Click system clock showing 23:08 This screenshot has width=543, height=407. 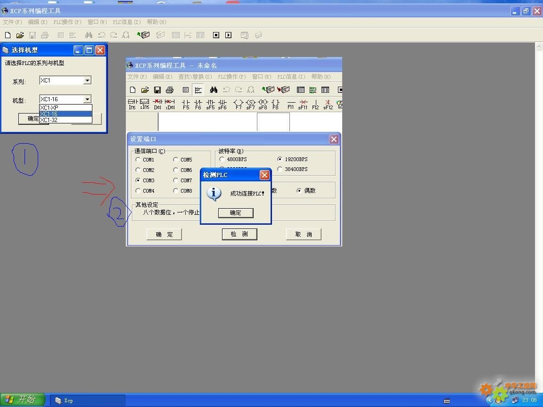pos(529,400)
